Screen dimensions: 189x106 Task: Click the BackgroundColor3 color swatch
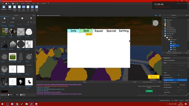tap(178, 80)
